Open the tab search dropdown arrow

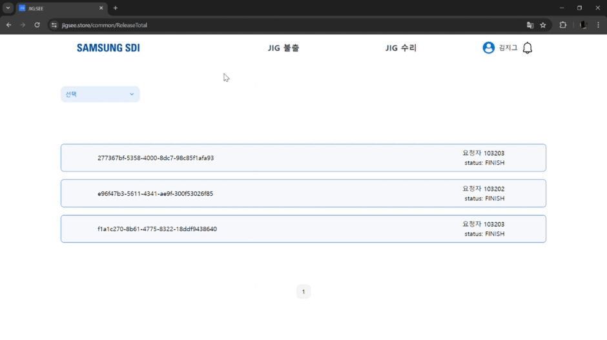(8, 8)
